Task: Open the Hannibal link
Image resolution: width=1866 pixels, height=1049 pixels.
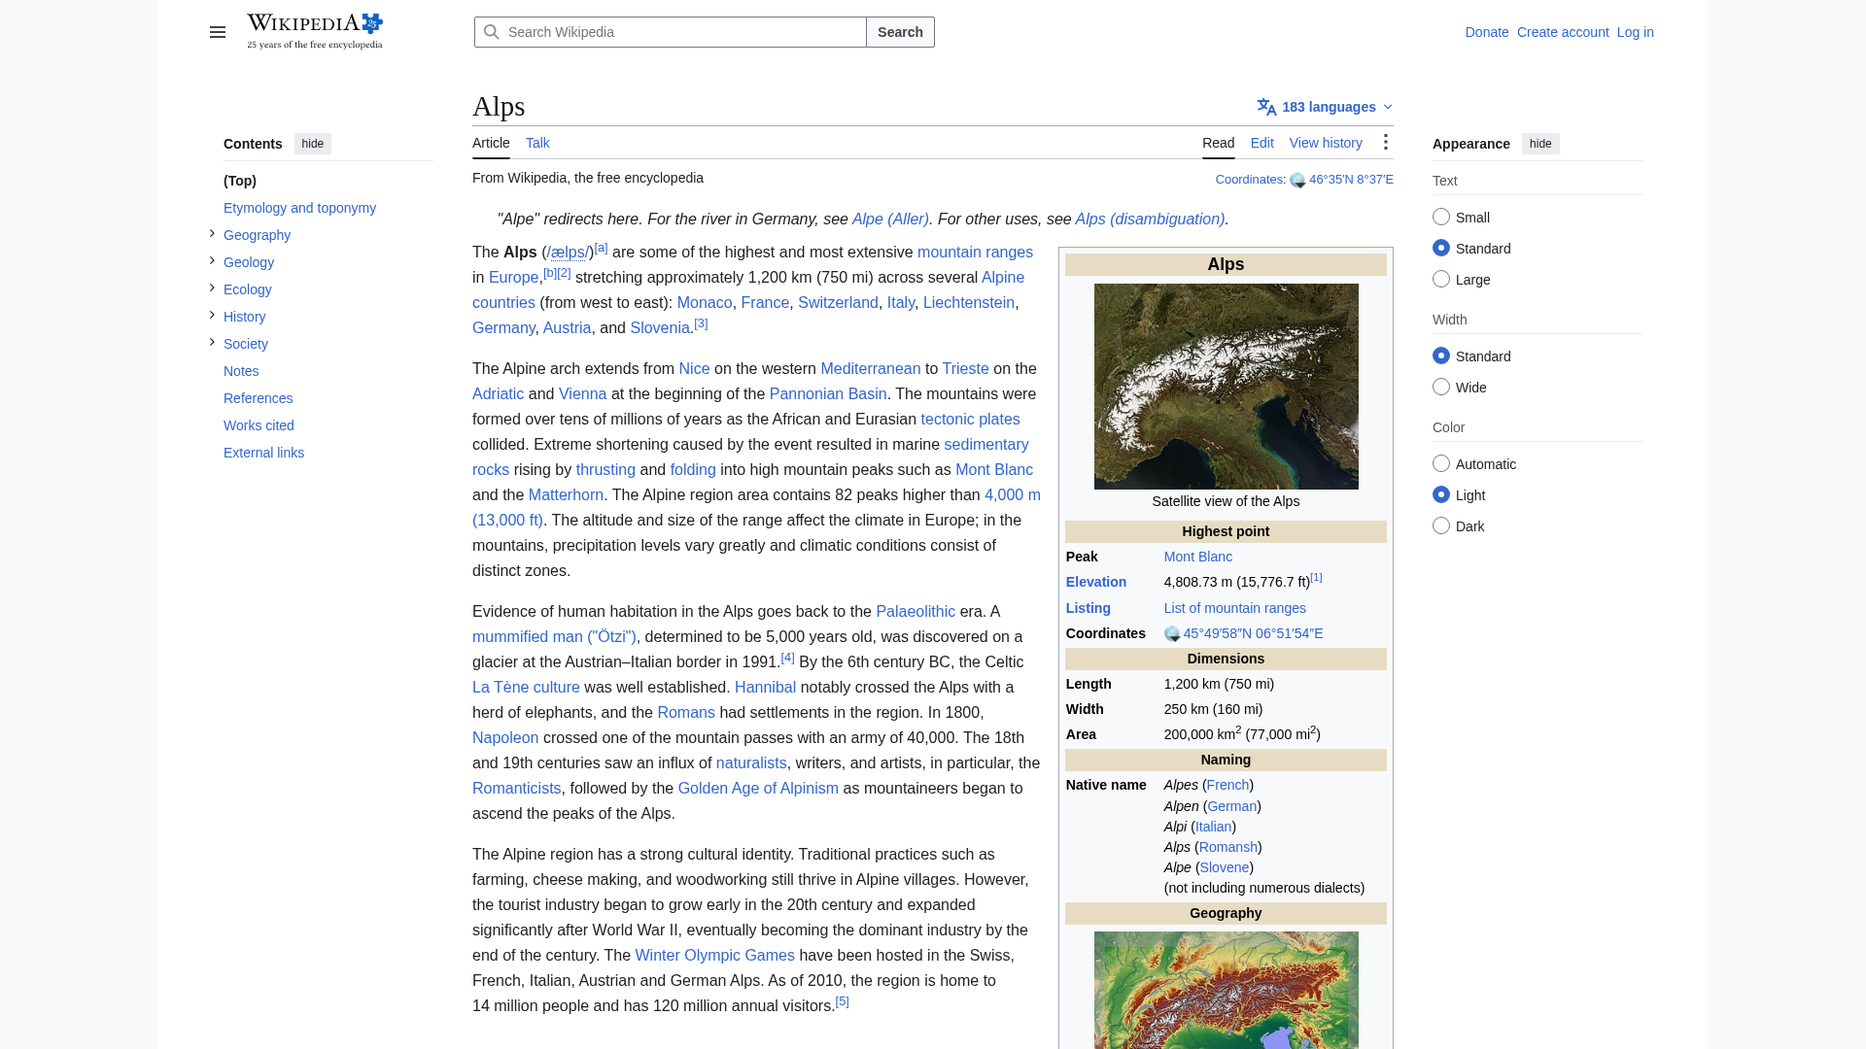Action: click(x=765, y=688)
